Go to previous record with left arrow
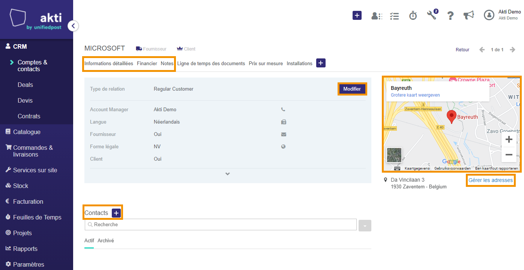The width and height of the screenshot is (524, 270). tap(482, 50)
